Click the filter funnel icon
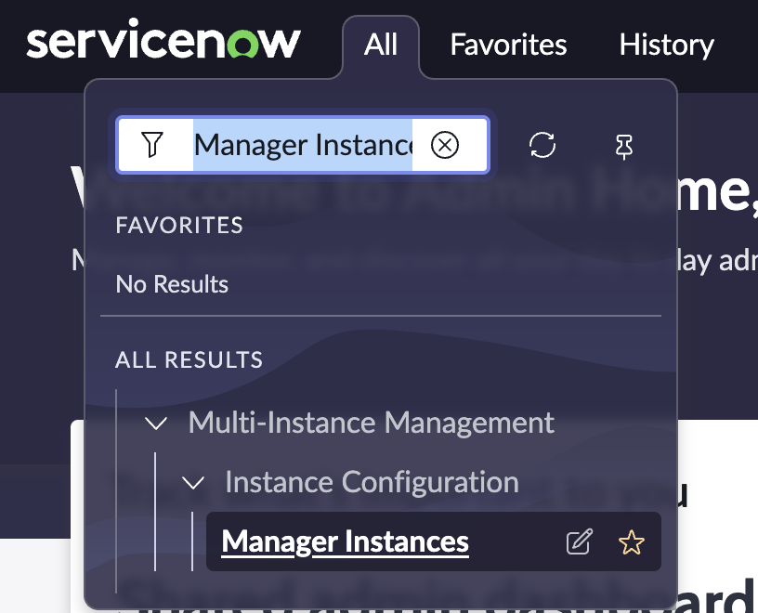758x613 pixels. [151, 145]
